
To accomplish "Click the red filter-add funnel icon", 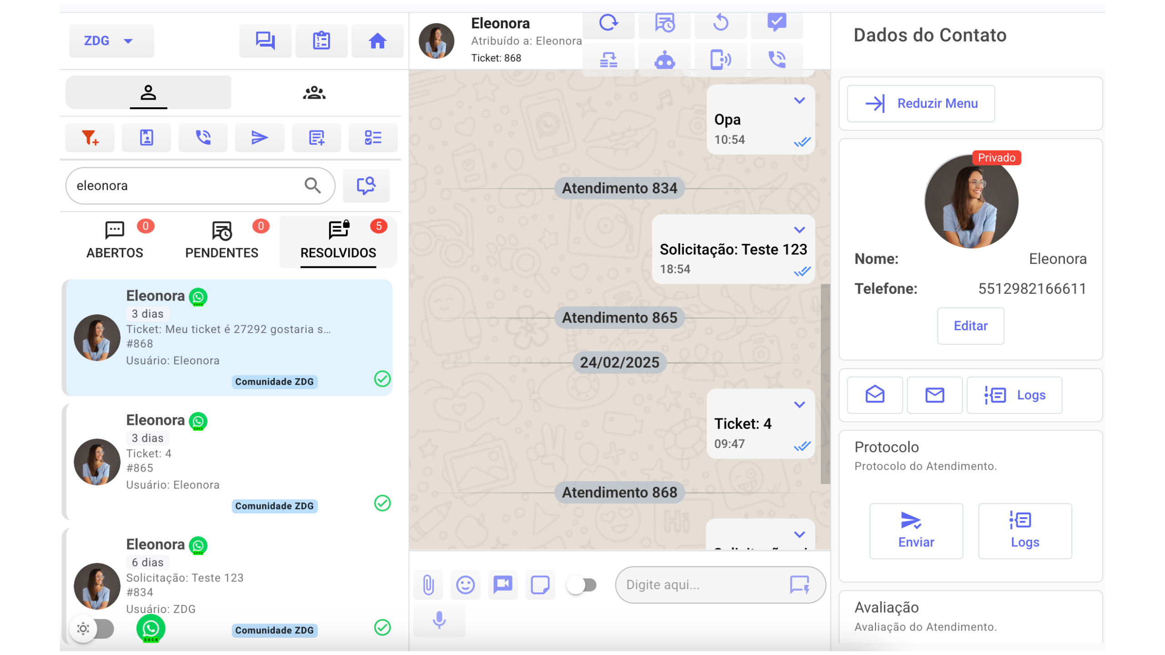I will [x=90, y=137].
